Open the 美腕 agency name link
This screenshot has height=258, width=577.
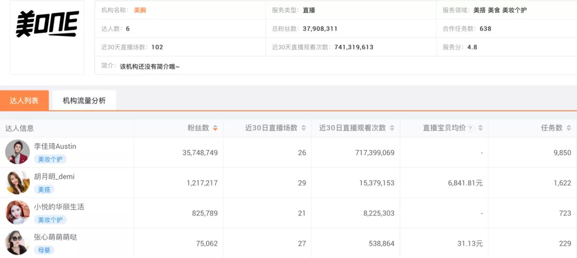(140, 10)
